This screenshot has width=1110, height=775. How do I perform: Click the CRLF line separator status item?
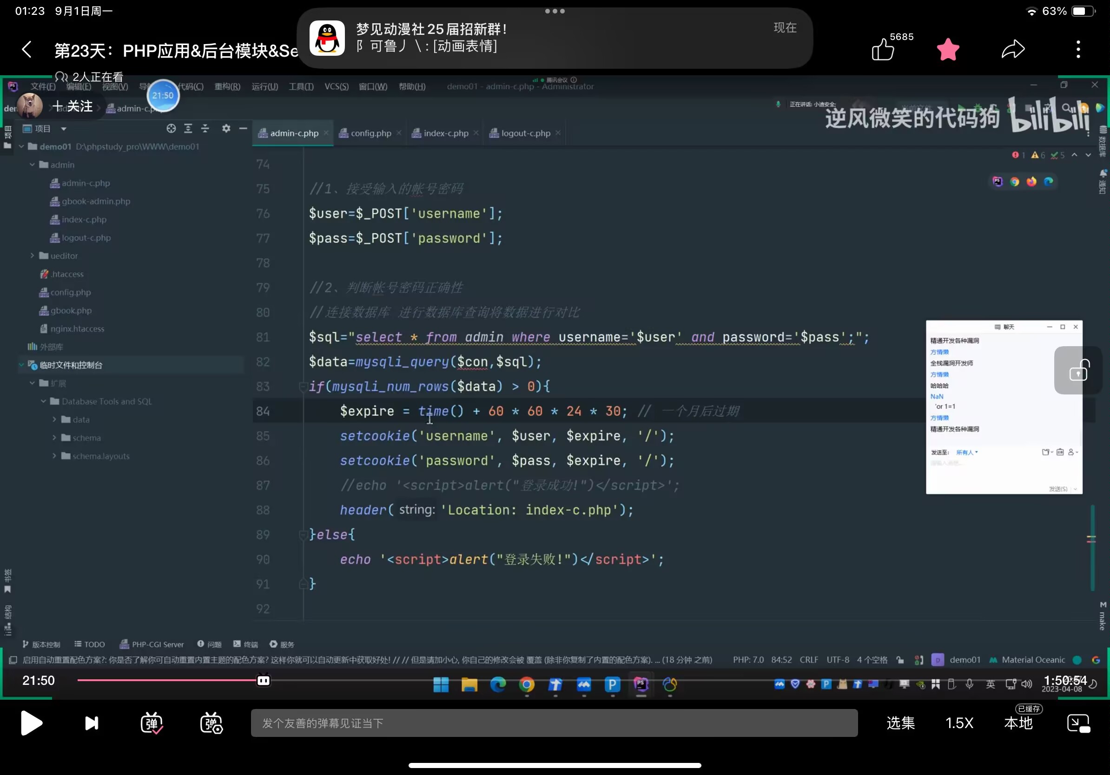tap(809, 659)
